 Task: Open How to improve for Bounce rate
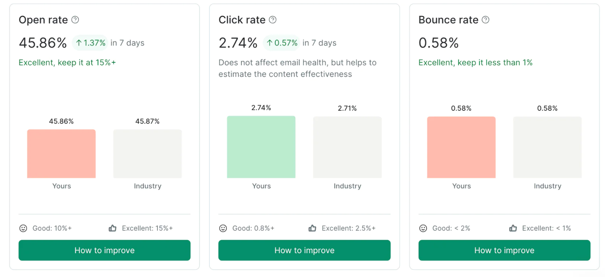click(x=504, y=250)
